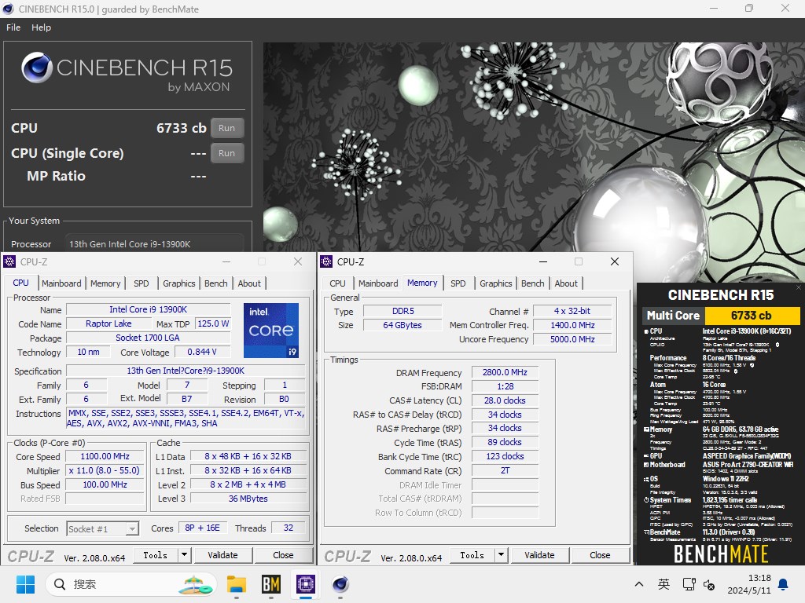Open Graphics tab in right CPU-Z window
Viewport: 805px width, 603px height.
coord(495,283)
